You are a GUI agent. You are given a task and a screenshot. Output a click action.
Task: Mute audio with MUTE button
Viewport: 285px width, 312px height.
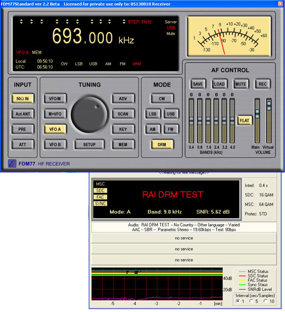click(241, 84)
